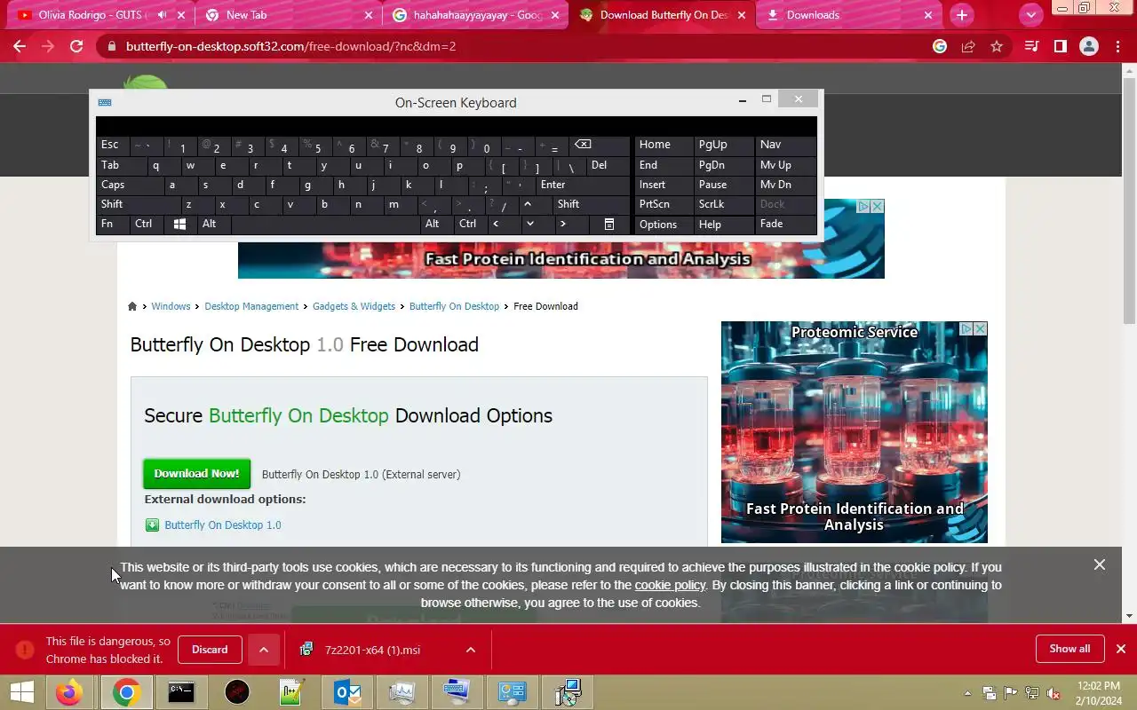Toggle Fn key on On-Screen Keyboard
1137x710 pixels.
coord(113,225)
